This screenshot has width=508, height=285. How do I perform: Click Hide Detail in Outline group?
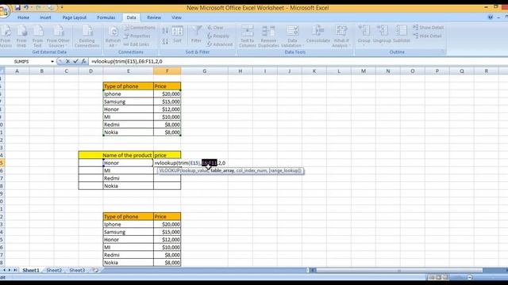427,36
